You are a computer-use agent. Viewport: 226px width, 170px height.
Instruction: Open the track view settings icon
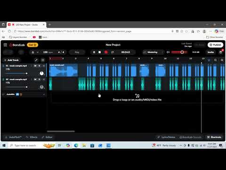(x=43, y=60)
